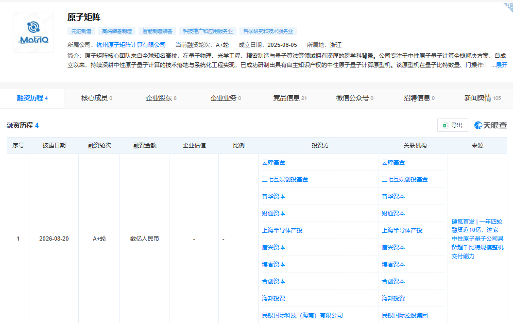This screenshot has width=513, height=323.
Task: Open the 硬氪首发 source article link
Action: (477, 239)
